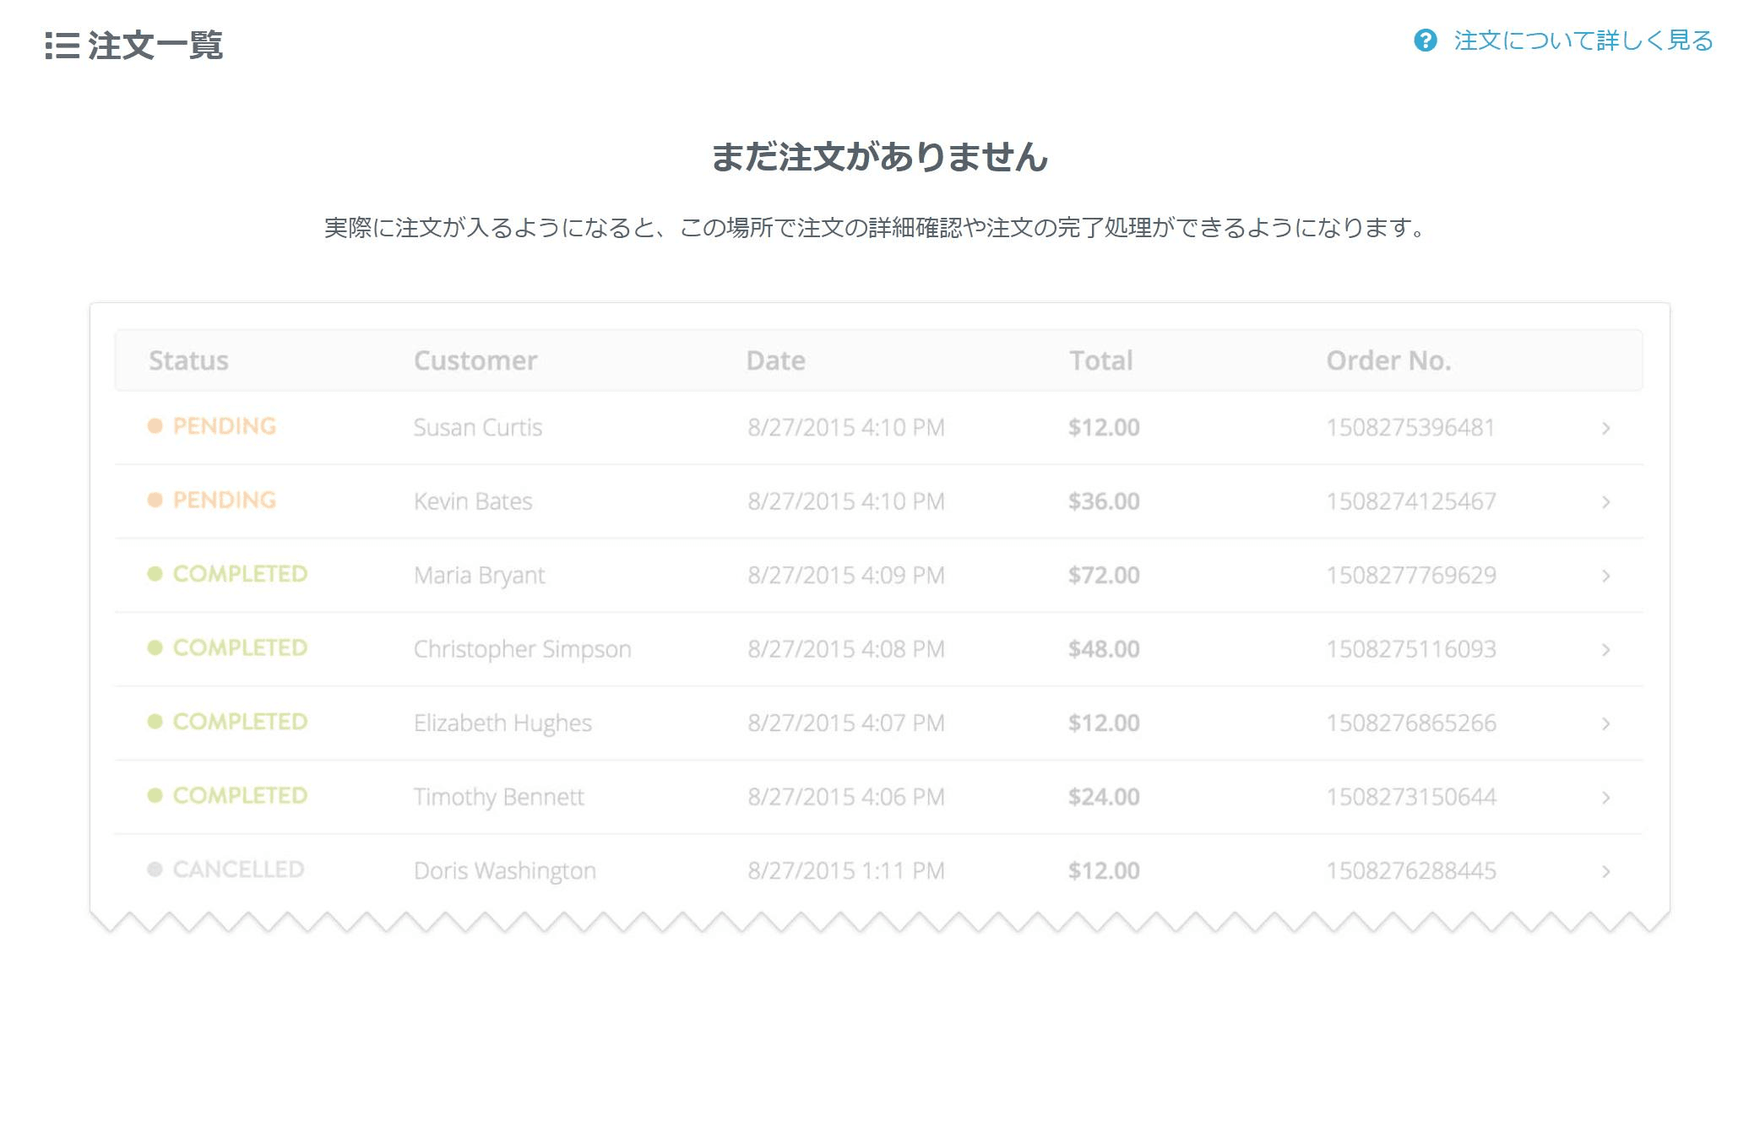Sort by the Status column header

pyautogui.click(x=188, y=360)
